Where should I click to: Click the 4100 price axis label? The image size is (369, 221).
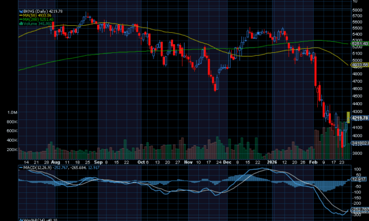[357, 128]
